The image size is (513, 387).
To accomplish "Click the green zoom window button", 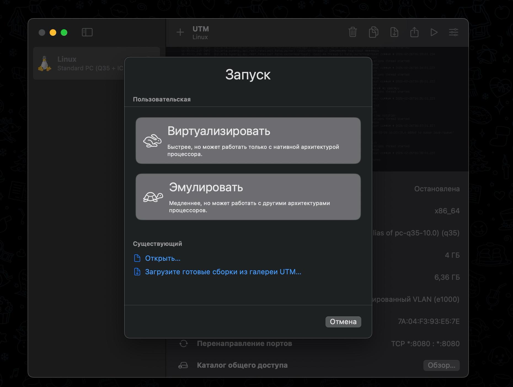I will [64, 33].
